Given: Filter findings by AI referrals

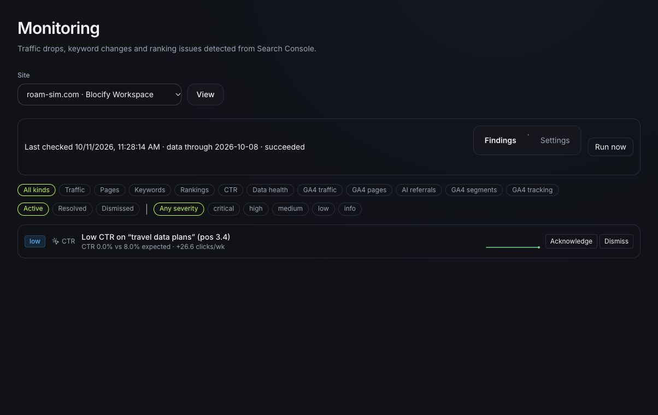Looking at the screenshot, I should pyautogui.click(x=419, y=190).
